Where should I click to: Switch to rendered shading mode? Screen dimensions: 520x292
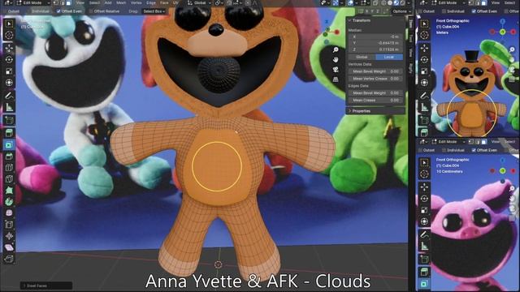click(x=403, y=3)
